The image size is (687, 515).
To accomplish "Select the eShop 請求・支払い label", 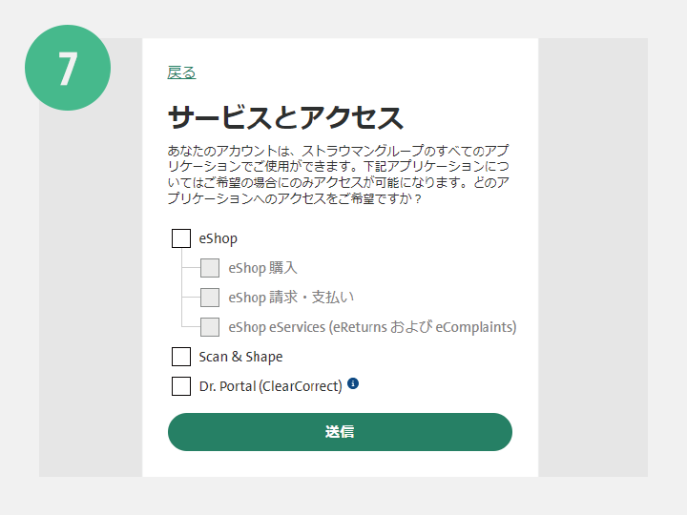I will tap(291, 298).
